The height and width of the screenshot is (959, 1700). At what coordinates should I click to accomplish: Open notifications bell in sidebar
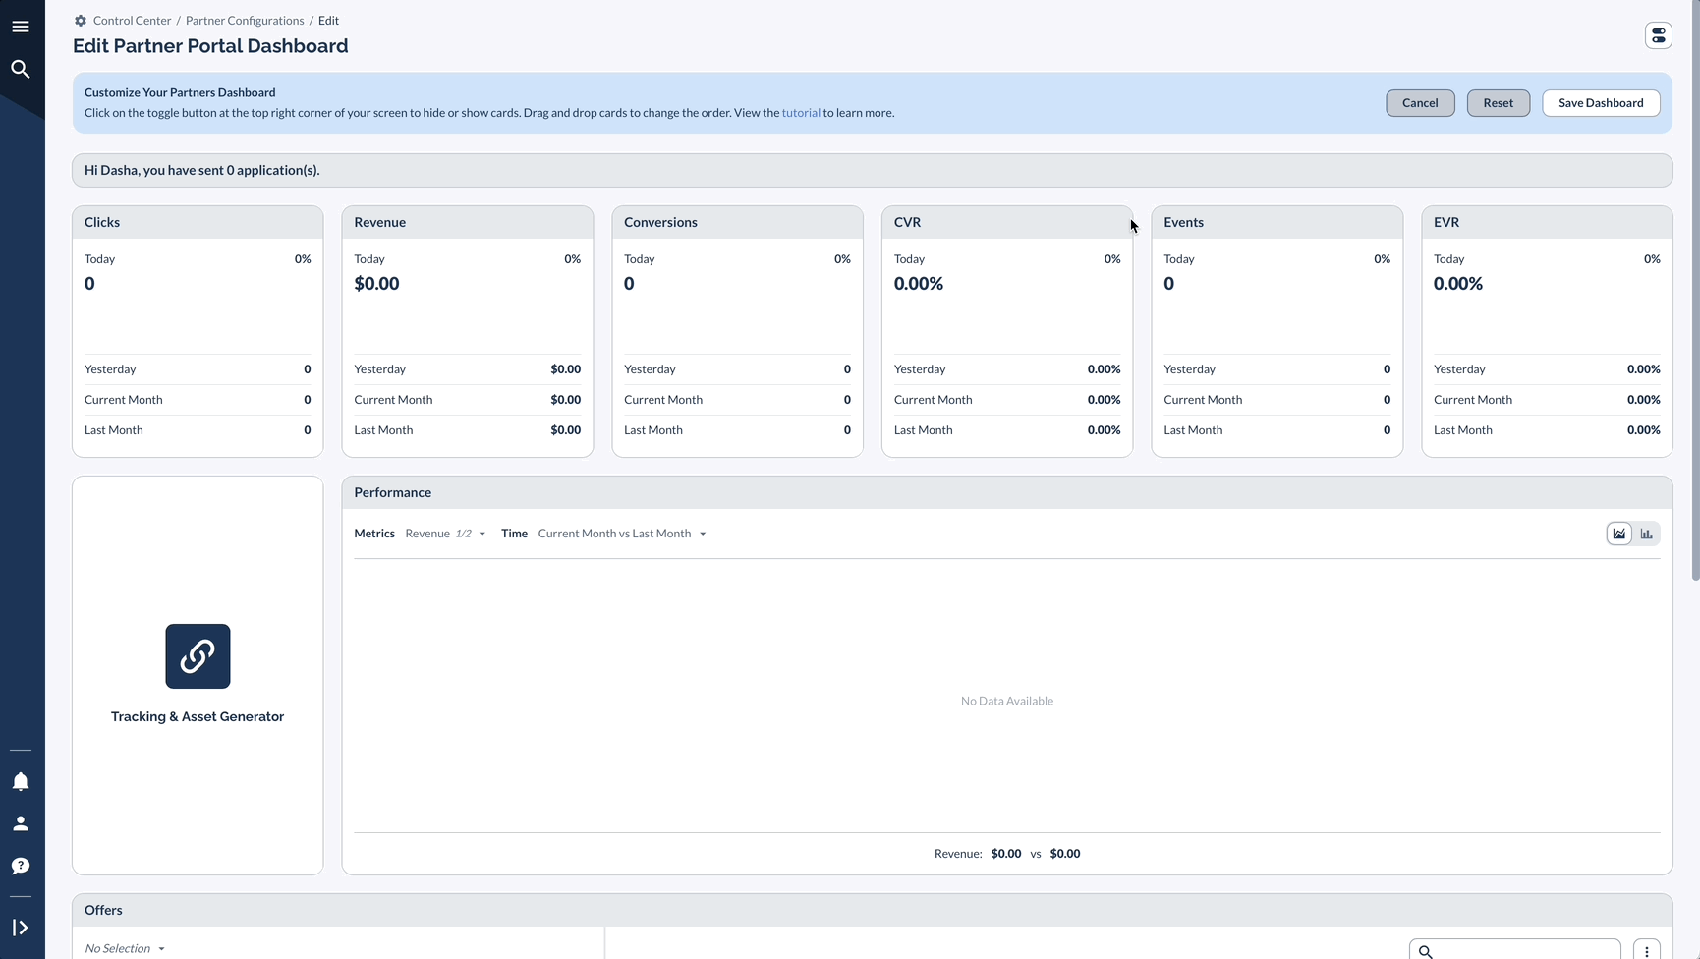click(x=21, y=781)
